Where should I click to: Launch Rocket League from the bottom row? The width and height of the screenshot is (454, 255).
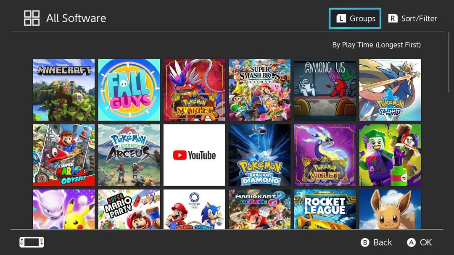tap(325, 209)
